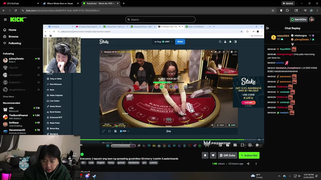Open taskbar volume control
The image size is (321, 180).
299,176
